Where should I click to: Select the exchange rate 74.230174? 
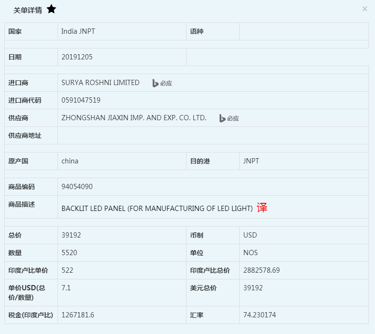(260, 315)
